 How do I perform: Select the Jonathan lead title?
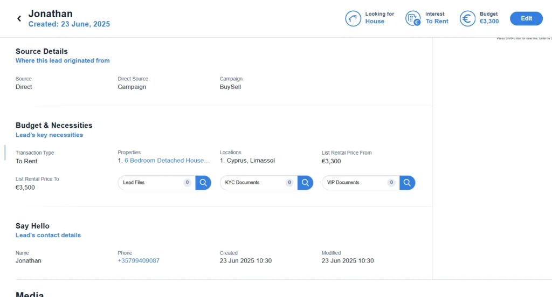click(50, 13)
